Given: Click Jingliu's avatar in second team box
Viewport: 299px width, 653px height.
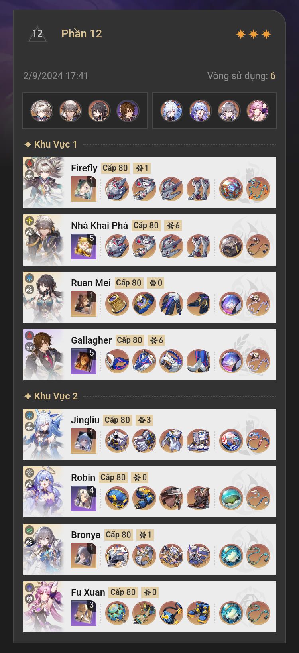Looking at the screenshot, I should tap(171, 111).
